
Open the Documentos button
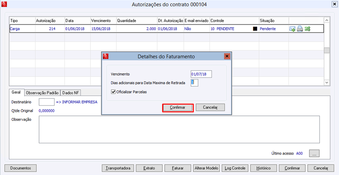(x=20, y=168)
